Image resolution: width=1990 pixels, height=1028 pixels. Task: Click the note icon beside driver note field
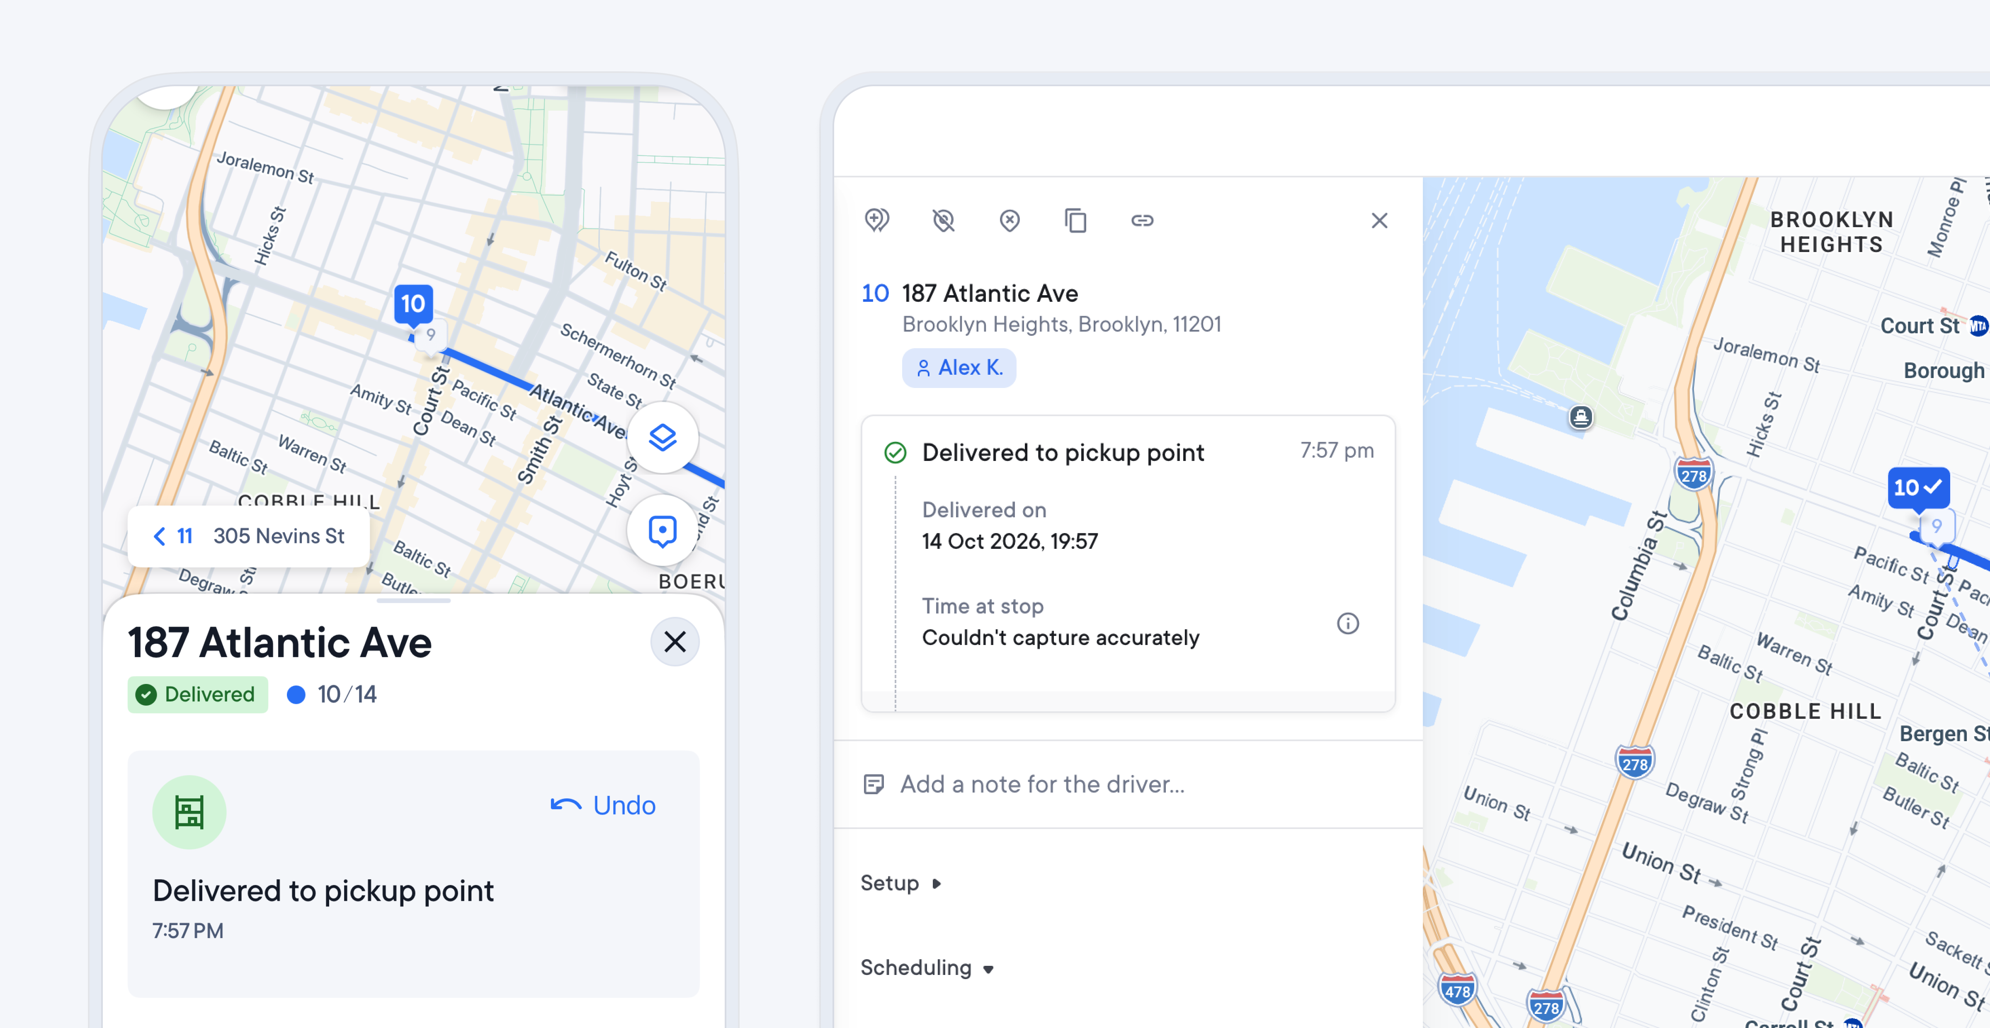(874, 784)
